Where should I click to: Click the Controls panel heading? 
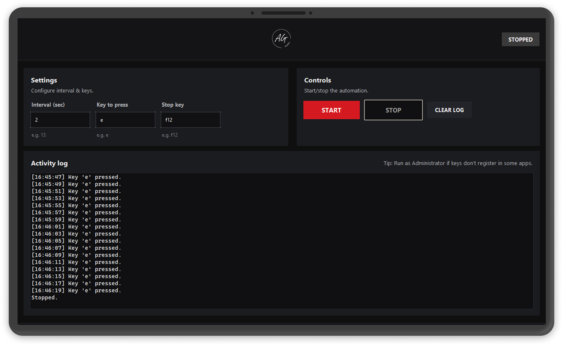point(317,80)
